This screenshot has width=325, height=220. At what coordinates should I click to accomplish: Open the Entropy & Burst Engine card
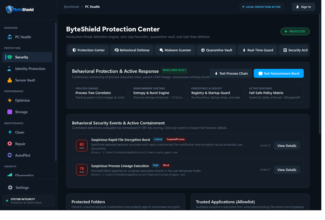(x=158, y=93)
